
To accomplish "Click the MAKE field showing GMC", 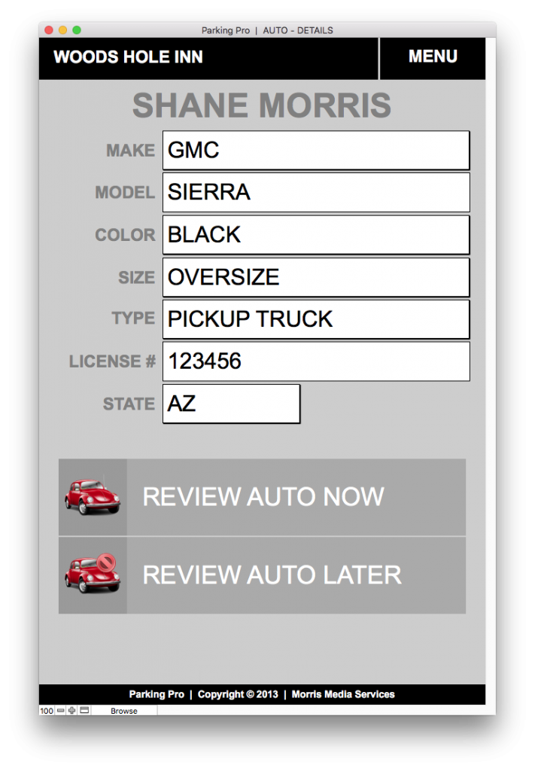I will point(316,150).
